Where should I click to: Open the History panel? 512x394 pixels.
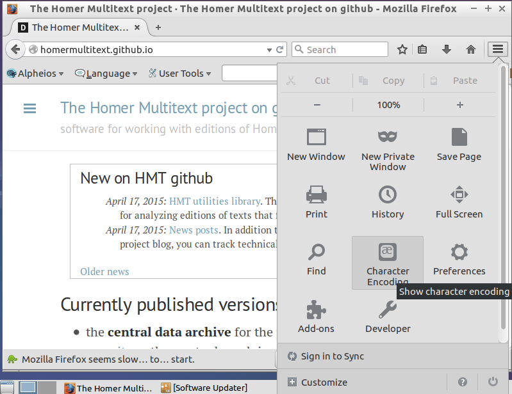click(x=388, y=202)
